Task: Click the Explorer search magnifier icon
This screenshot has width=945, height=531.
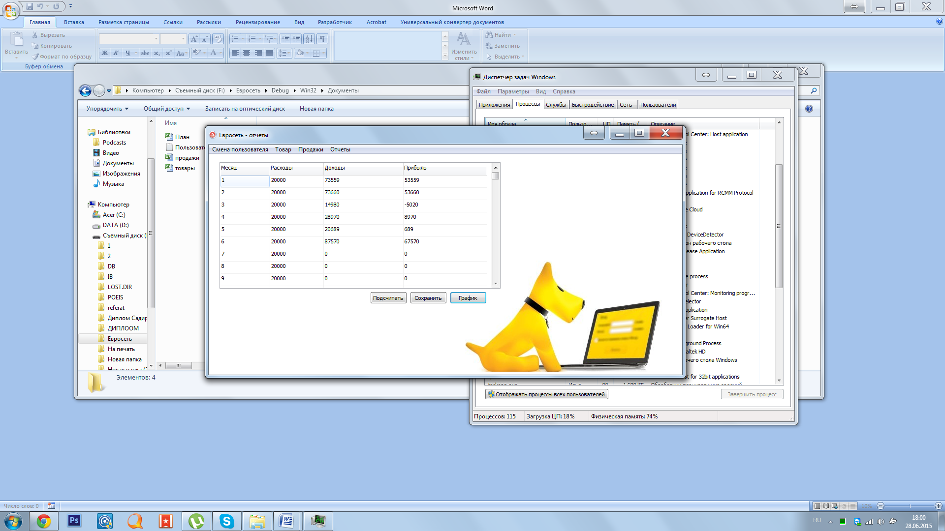Action: [x=814, y=90]
